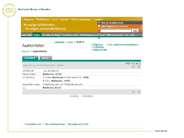The image size is (184, 138).
Task: Toggle the Sök i Regina search option
Action: point(99,26)
